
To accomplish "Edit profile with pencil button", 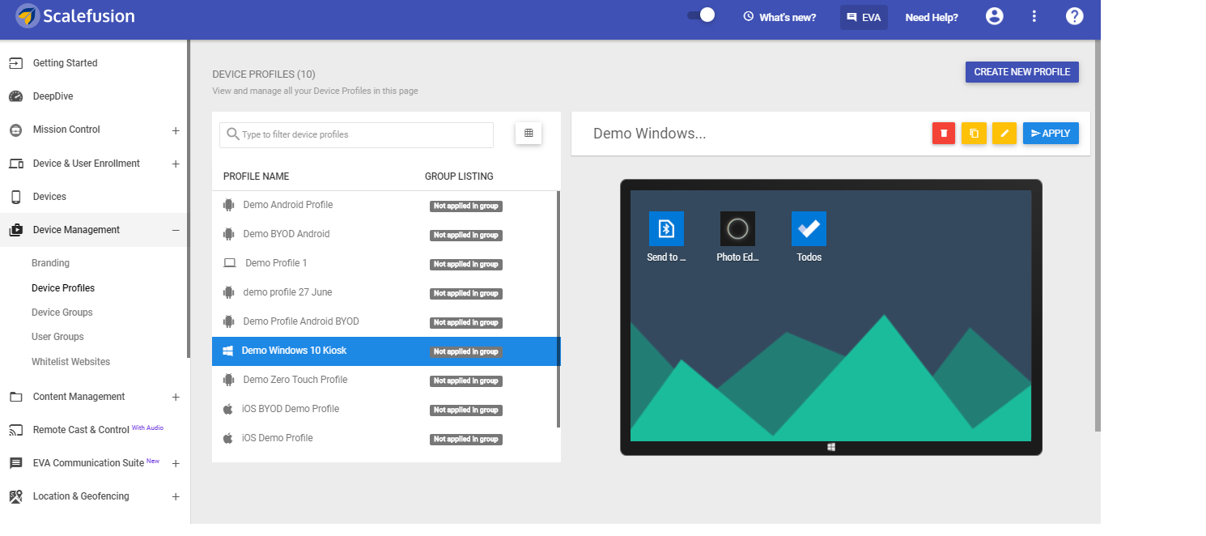I will coord(1004,134).
